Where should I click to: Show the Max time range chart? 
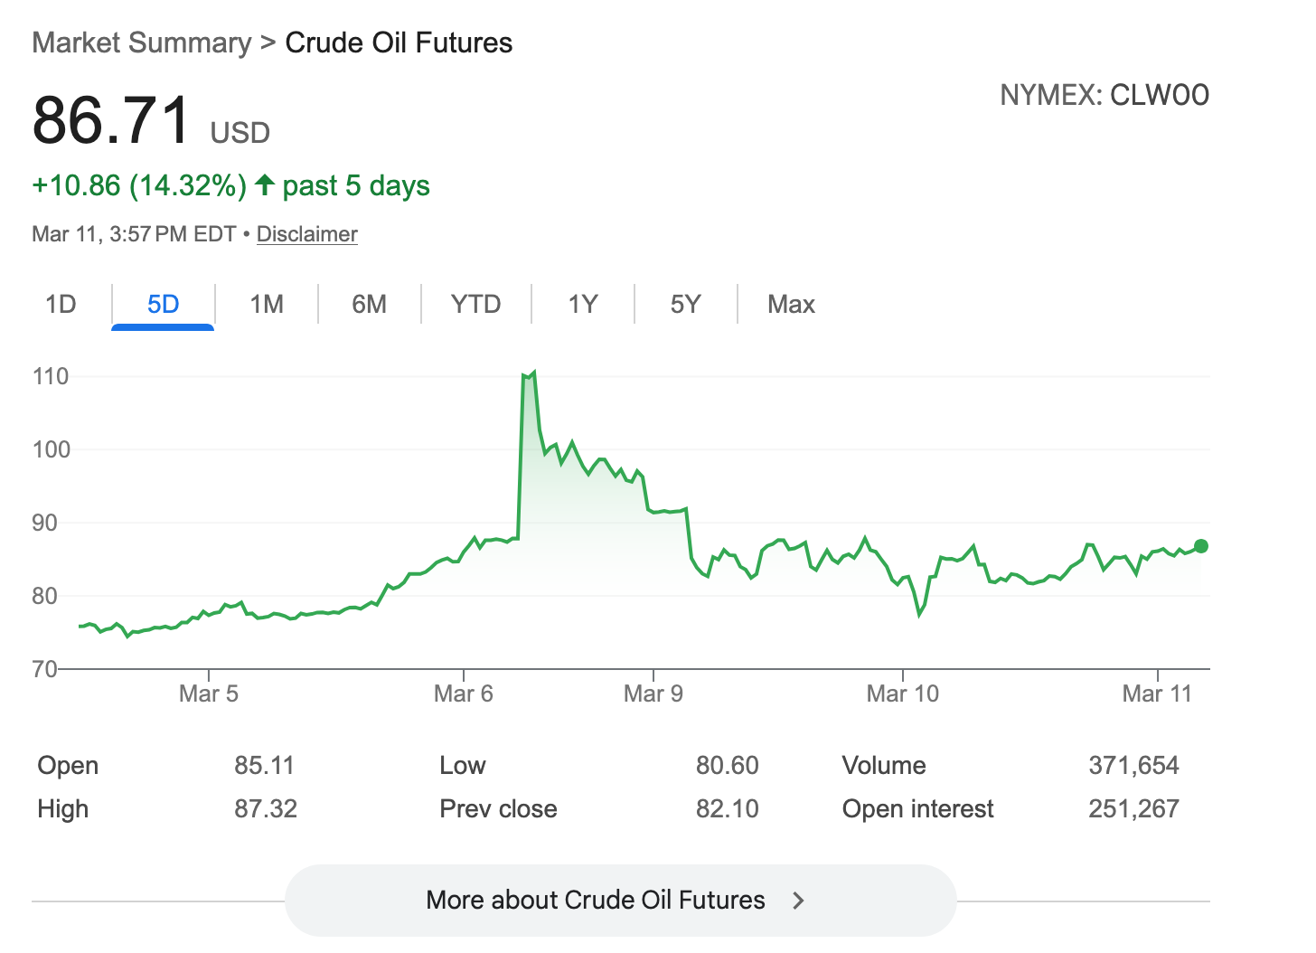pos(791,304)
